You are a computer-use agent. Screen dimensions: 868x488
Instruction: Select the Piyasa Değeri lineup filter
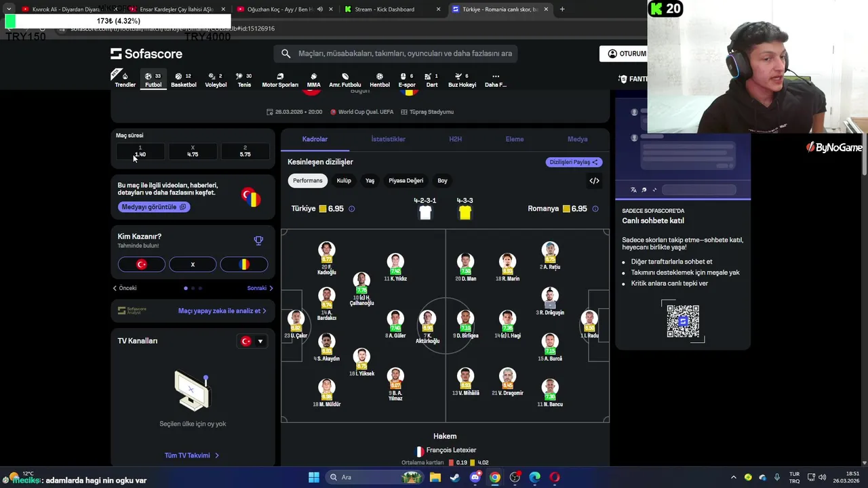point(406,180)
